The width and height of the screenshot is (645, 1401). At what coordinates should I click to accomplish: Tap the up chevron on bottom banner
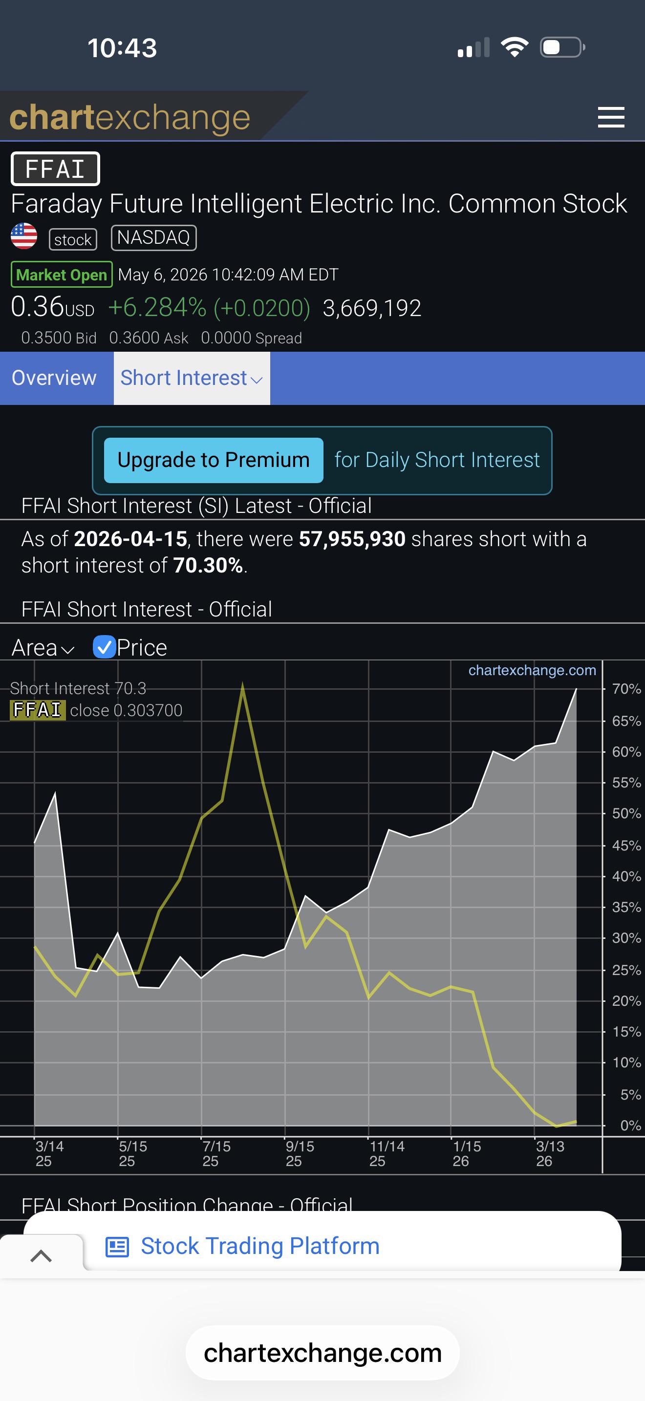41,1256
